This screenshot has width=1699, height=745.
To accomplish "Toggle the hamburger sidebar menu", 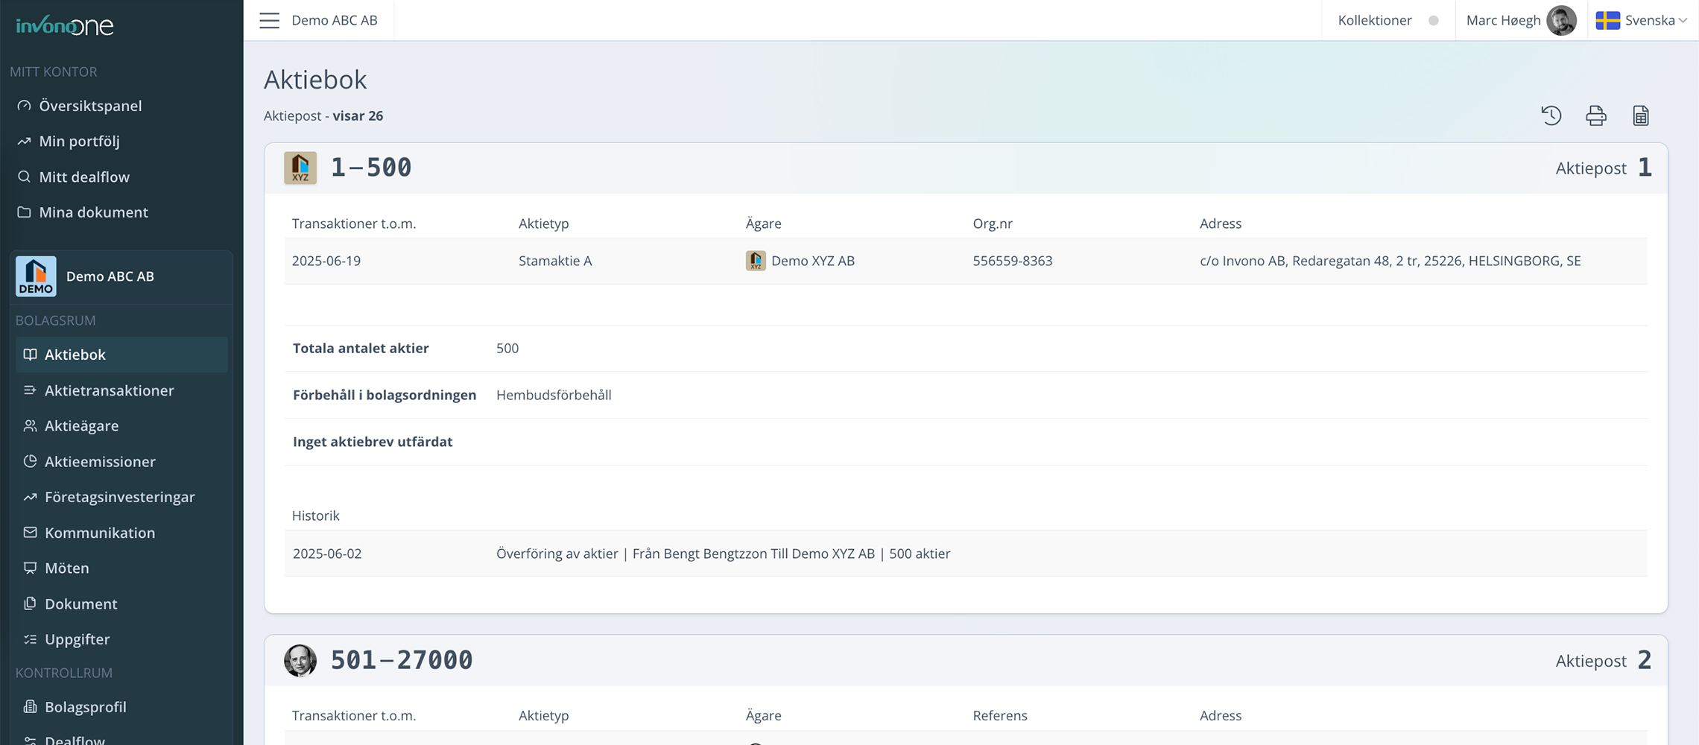I will point(269,20).
